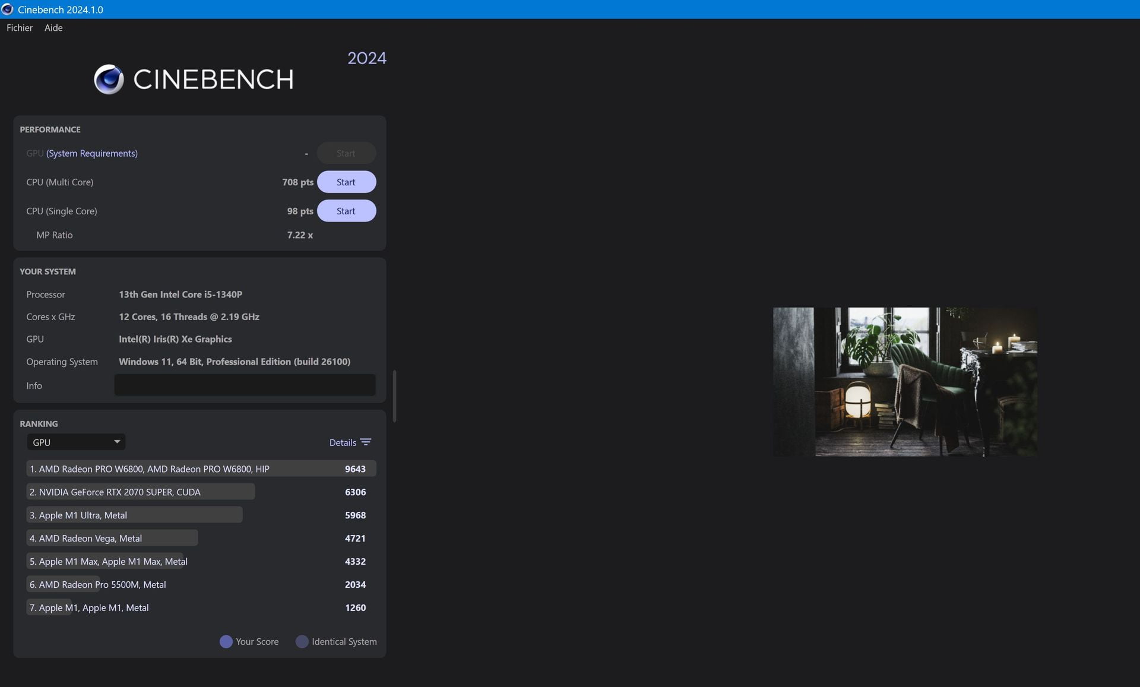Click the 7.22 x MP Ratio value
1140x687 pixels.
point(300,235)
